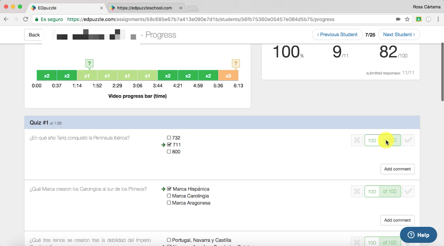Click the checkmark icon for Marca Hispánica question

[408, 192]
